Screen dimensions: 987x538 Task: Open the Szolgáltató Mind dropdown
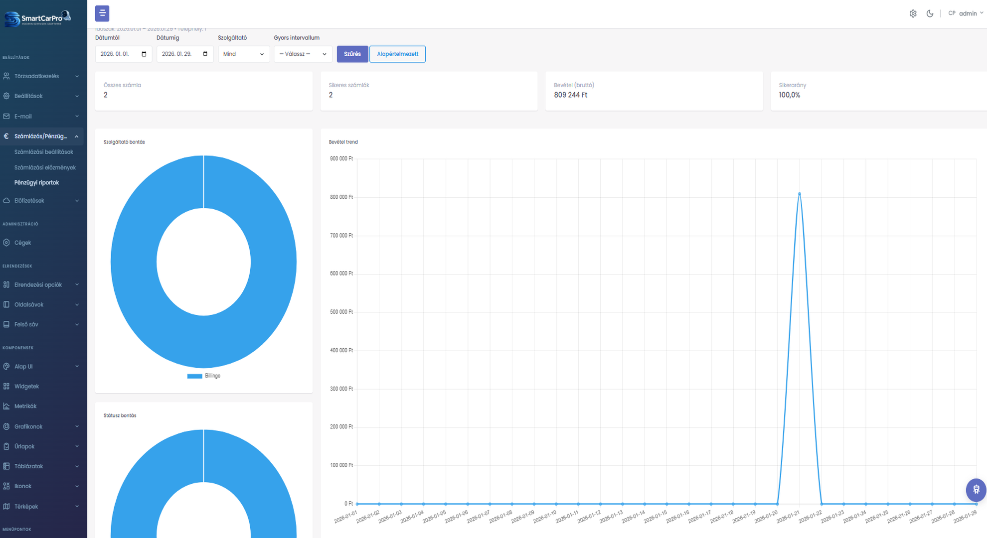[x=243, y=54]
